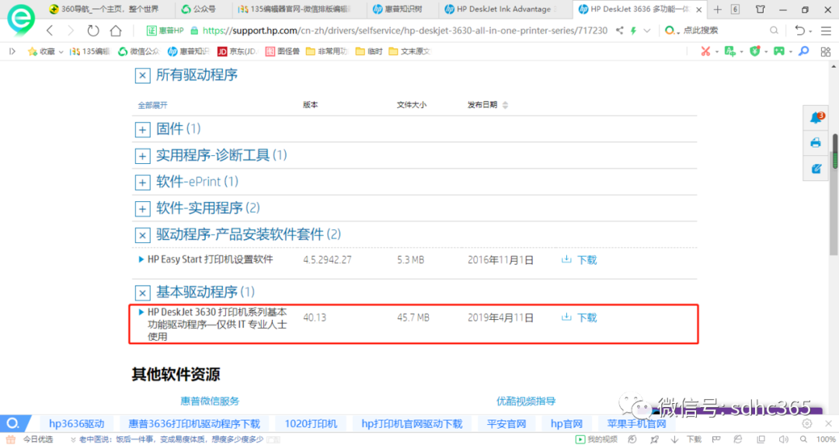Click the green shield extension icon
This screenshot has width=839, height=445.
pos(754,51)
